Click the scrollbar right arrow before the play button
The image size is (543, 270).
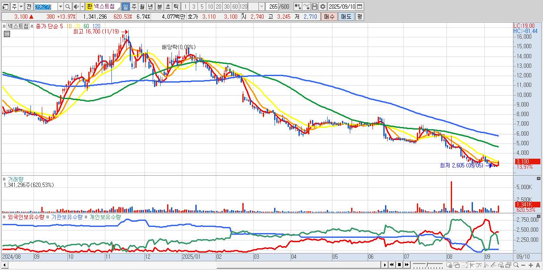(384, 265)
